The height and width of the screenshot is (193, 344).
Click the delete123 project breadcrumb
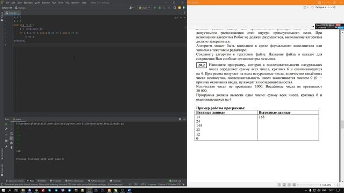[7, 8]
